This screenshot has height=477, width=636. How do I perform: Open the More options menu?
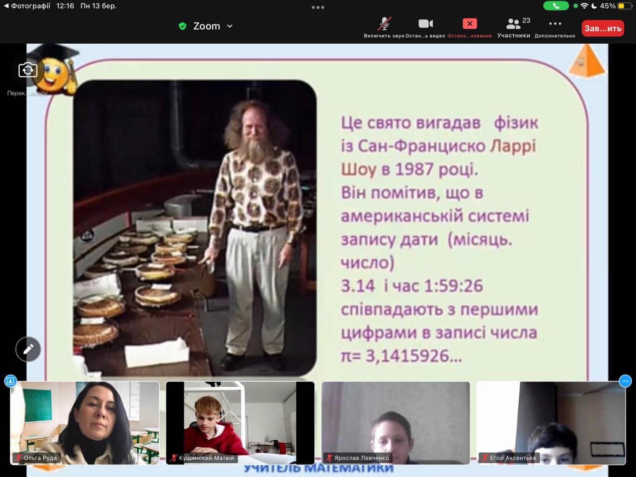click(555, 24)
